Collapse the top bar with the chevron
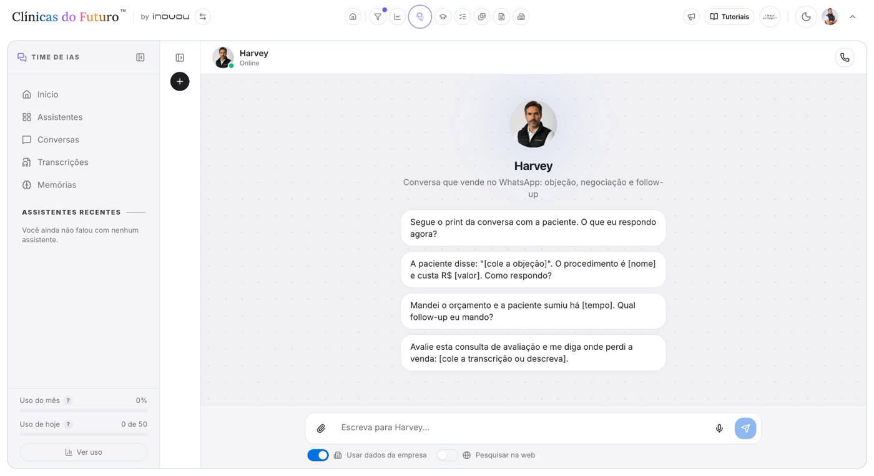874x476 pixels. (852, 17)
